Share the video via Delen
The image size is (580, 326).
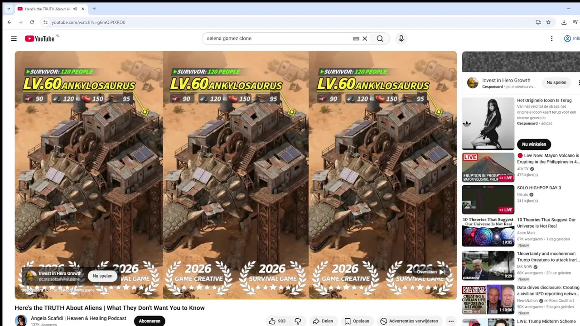pyautogui.click(x=323, y=321)
